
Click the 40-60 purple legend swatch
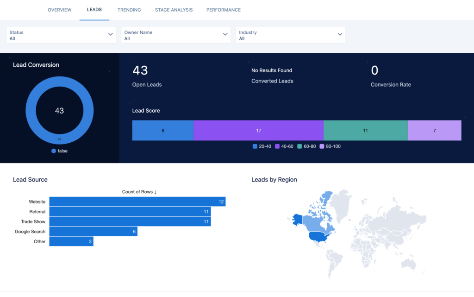(277, 146)
